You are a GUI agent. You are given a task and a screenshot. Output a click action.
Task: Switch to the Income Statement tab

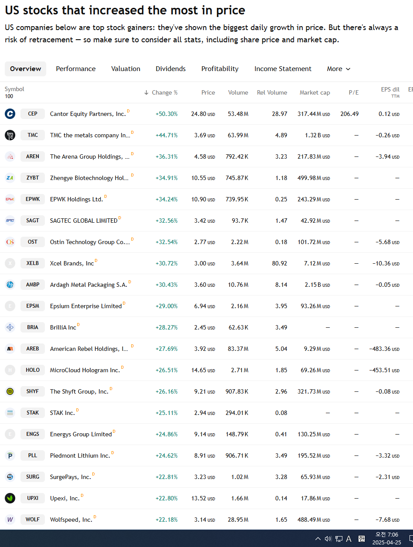coord(283,69)
